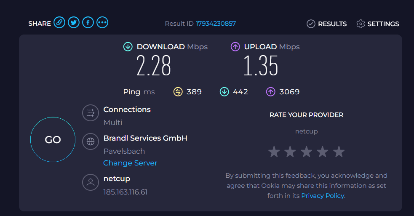Click the server globe icon
Viewport: 414px width, 216px height.
pos(91,141)
